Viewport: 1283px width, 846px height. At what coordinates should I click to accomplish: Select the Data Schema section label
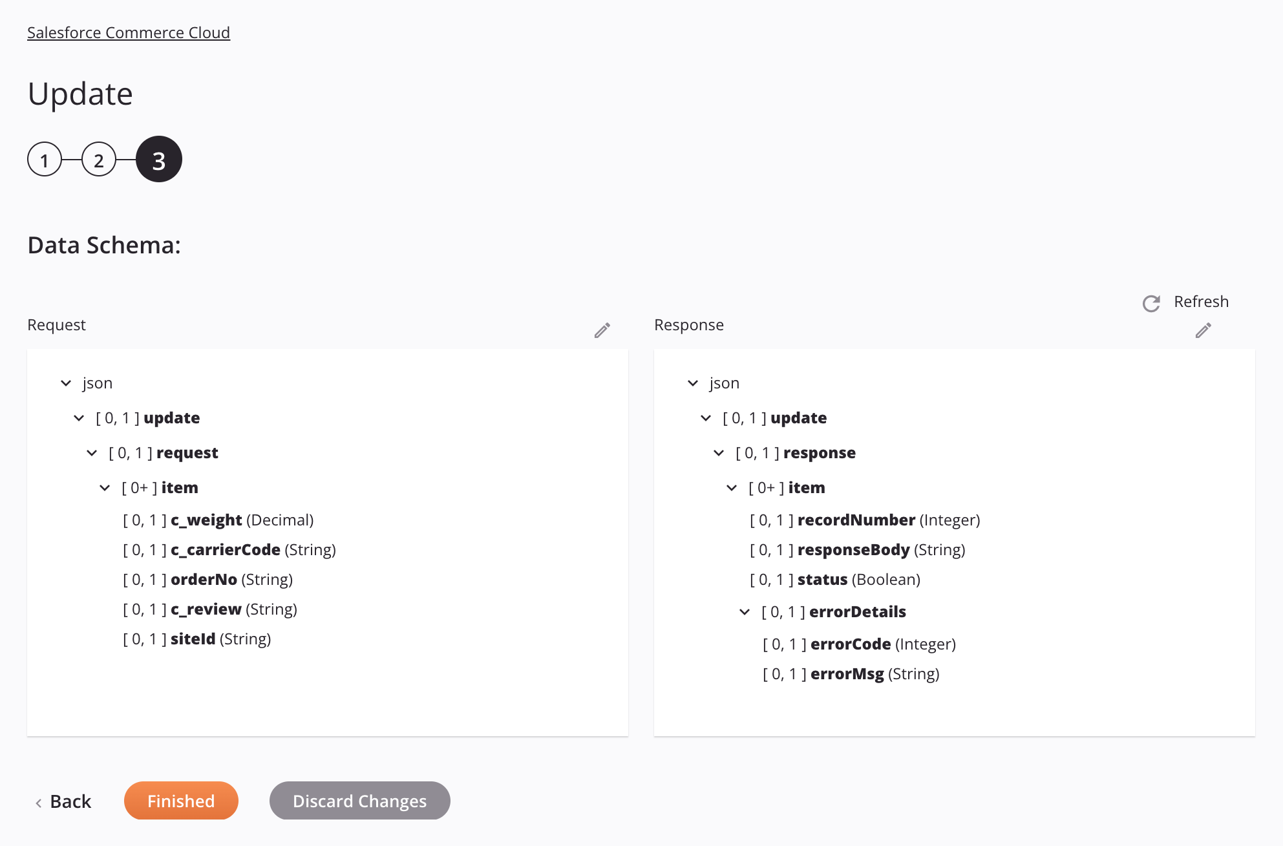[103, 244]
